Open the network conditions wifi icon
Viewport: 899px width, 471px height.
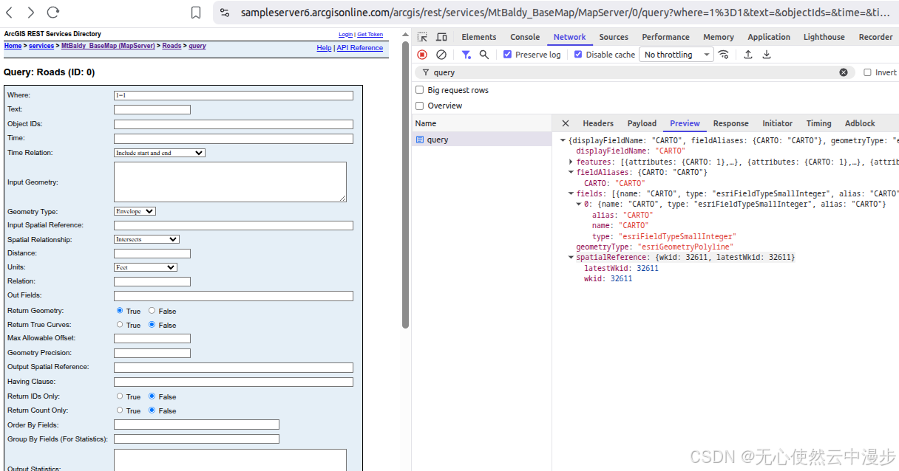(x=724, y=55)
